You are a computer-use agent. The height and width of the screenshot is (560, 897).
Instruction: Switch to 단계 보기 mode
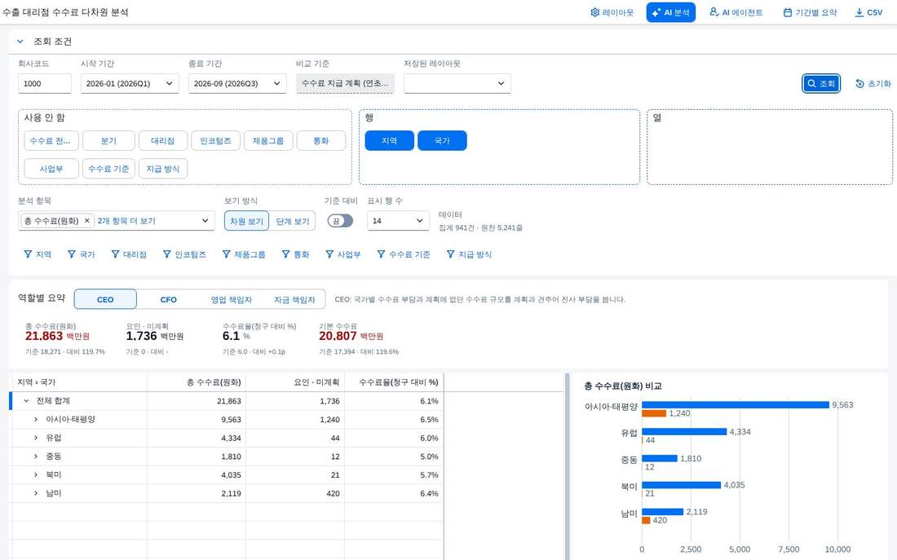pos(292,221)
